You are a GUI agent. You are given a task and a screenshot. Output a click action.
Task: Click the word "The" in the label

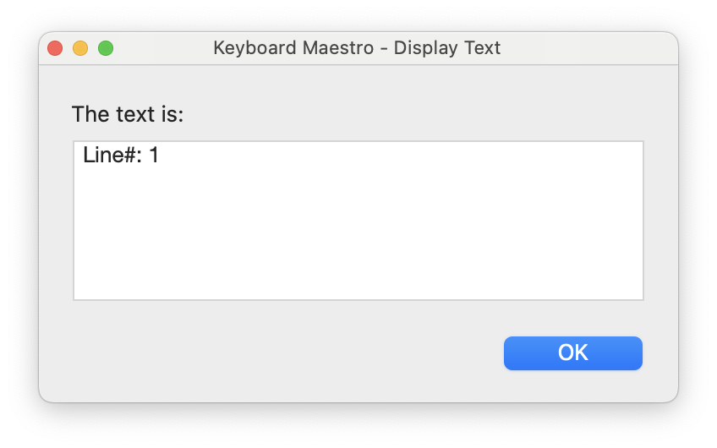90,114
